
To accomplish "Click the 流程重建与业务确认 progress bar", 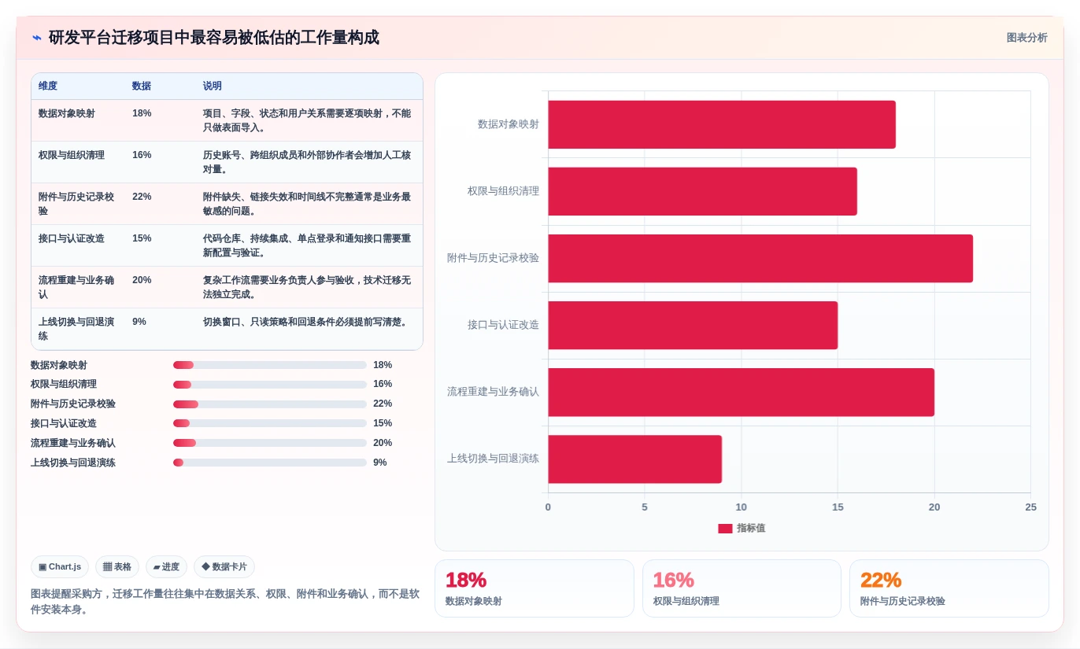I will click(x=270, y=443).
